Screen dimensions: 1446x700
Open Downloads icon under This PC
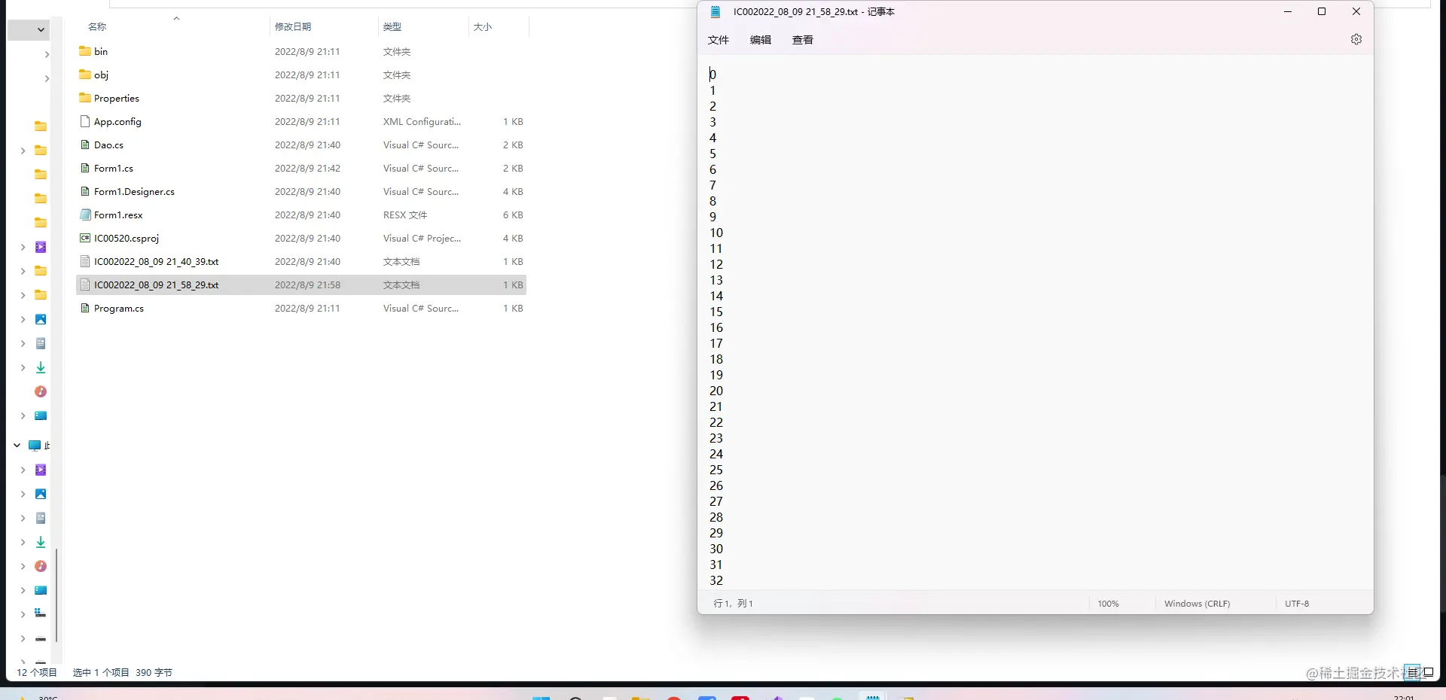[x=41, y=542]
